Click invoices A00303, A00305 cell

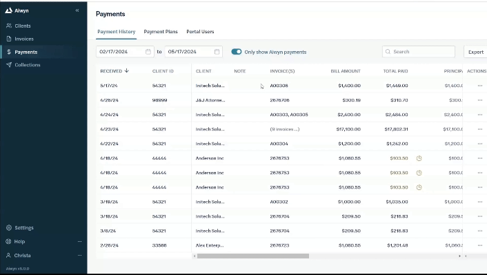coord(289,115)
